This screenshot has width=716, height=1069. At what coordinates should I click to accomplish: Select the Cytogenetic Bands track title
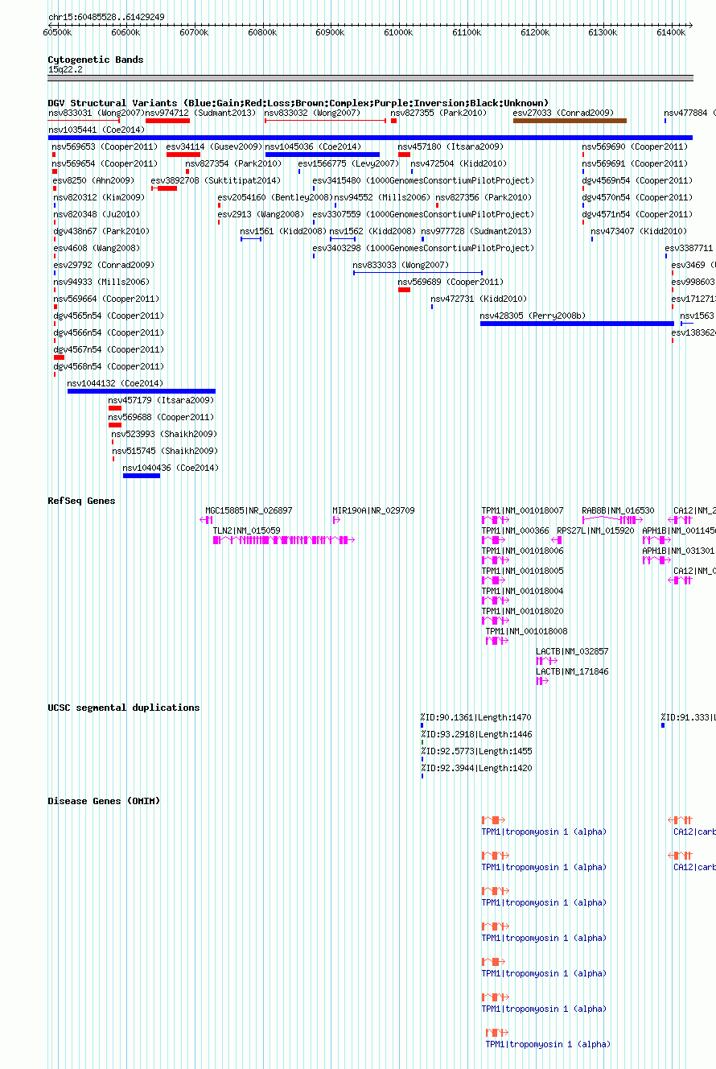(x=96, y=60)
